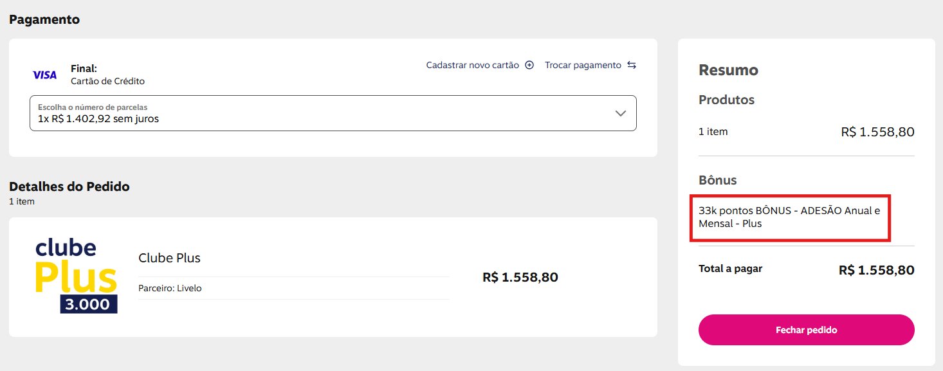Viewport: 943px width, 371px height.
Task: Click the Clube Plus 3.000 logo
Action: (76, 276)
